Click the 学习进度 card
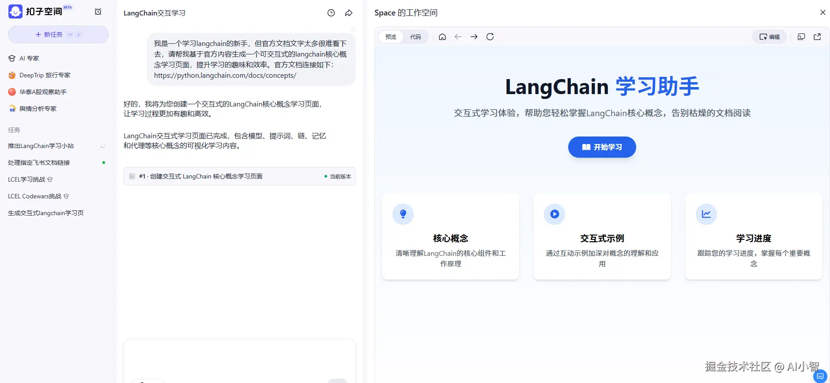 tap(754, 236)
